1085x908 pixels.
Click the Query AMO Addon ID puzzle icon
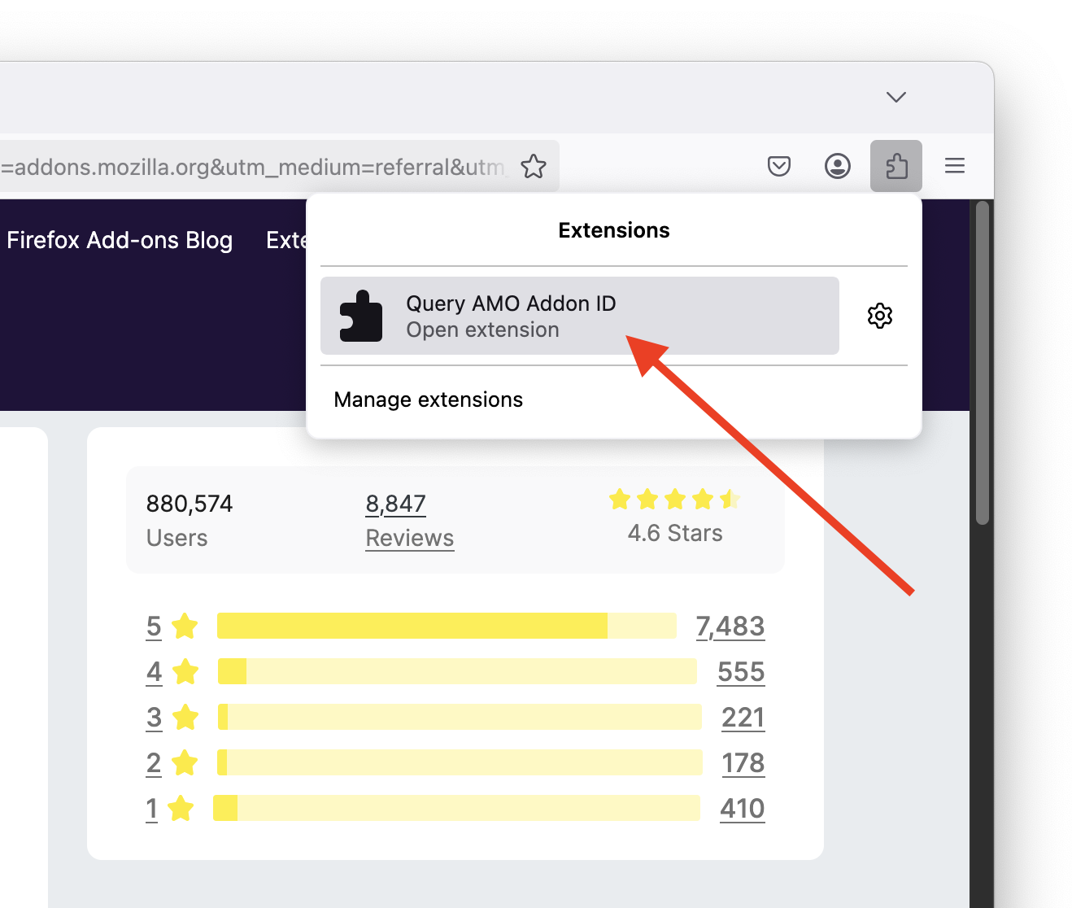361,316
